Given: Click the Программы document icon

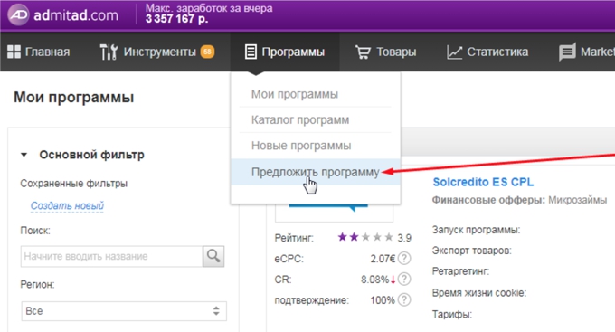Looking at the screenshot, I should pos(251,52).
